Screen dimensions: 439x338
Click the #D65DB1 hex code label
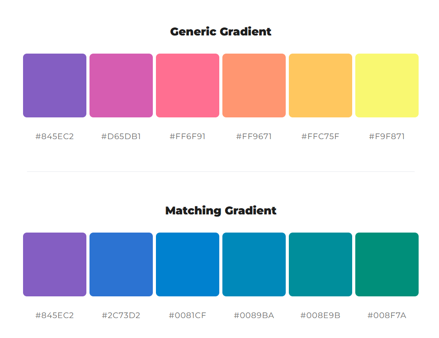(x=121, y=136)
